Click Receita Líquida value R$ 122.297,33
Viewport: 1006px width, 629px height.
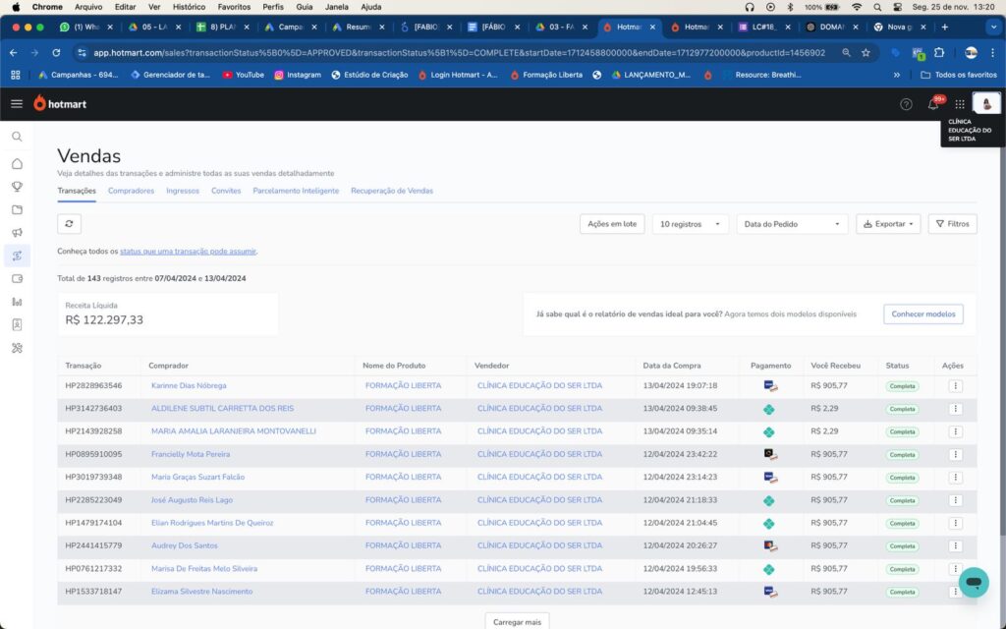tap(104, 319)
